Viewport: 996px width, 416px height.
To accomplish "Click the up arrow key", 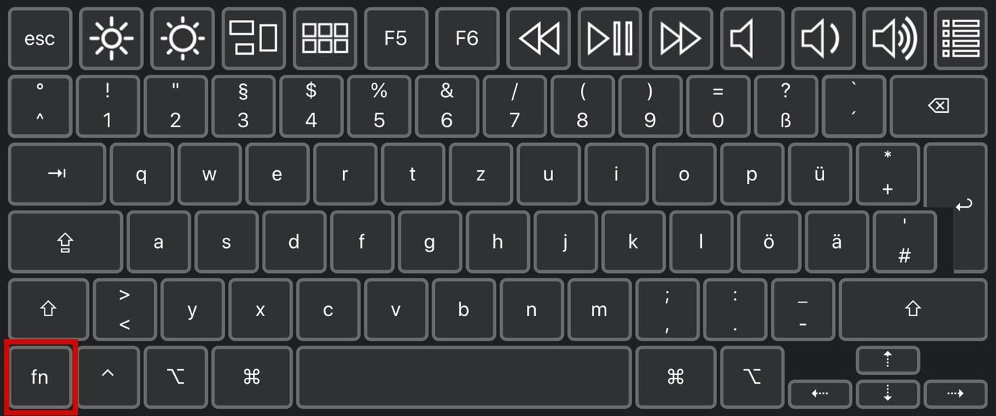I will click(x=887, y=361).
